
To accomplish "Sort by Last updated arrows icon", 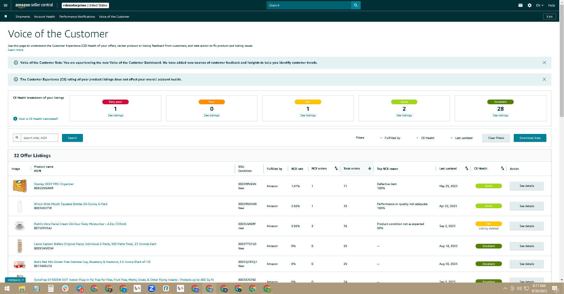I will click(466, 168).
